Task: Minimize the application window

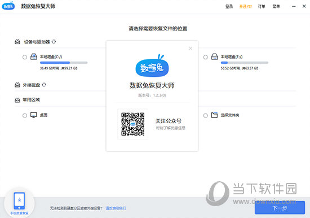Action: [294, 6]
